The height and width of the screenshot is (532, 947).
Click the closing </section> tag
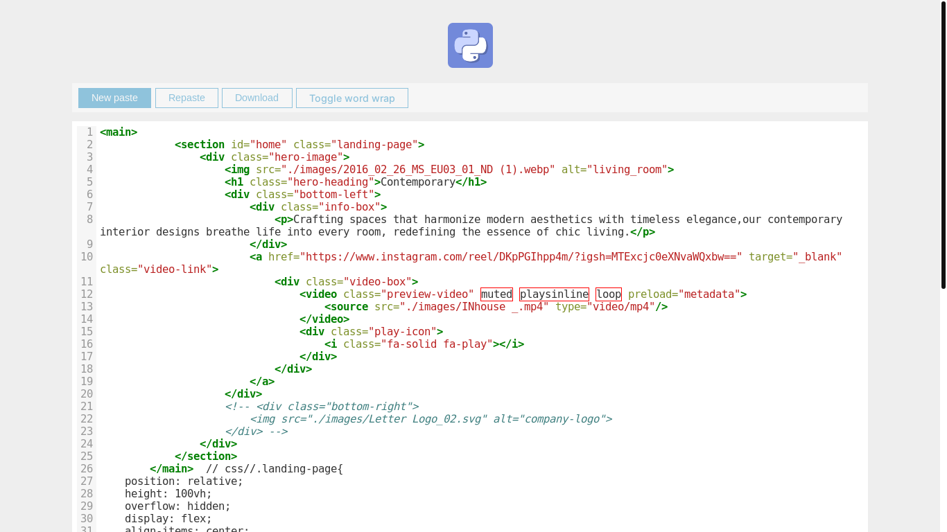[206, 456]
